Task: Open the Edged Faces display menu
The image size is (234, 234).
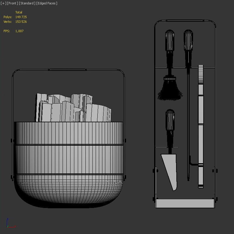Action: 47,3
